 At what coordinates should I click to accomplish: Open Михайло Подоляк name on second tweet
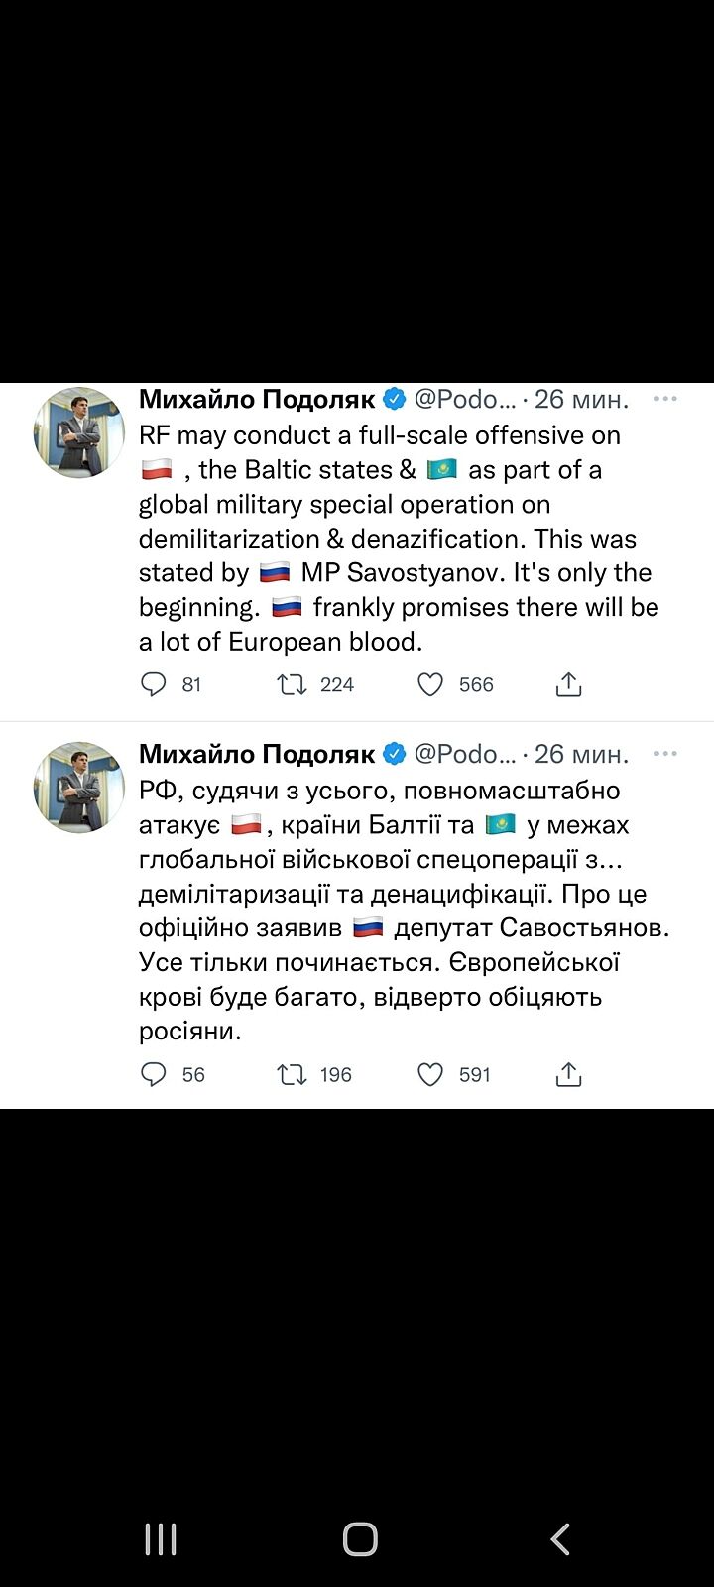pyautogui.click(x=257, y=754)
